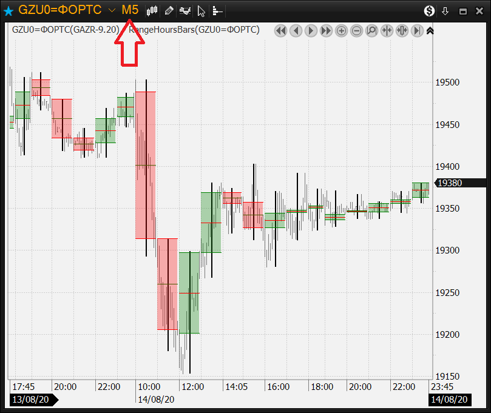Jump to the latest bar

coord(417,30)
